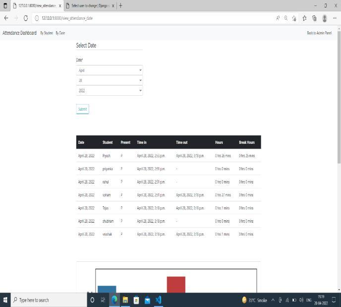Screen dimensions: 341x307
Task: Add this page to favorites with the star-plus icon
Action: click(x=294, y=18)
